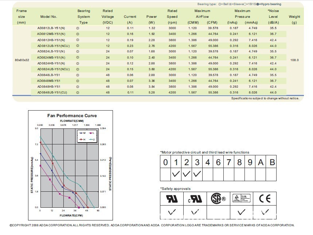Click the 108.0 weight value

294,60
